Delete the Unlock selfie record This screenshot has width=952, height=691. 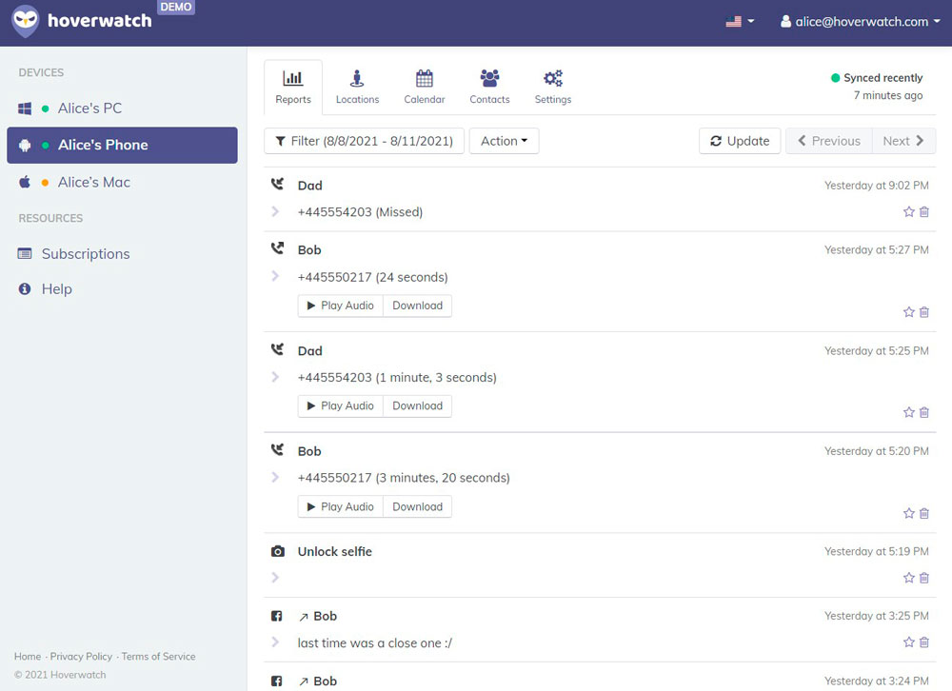[924, 578]
